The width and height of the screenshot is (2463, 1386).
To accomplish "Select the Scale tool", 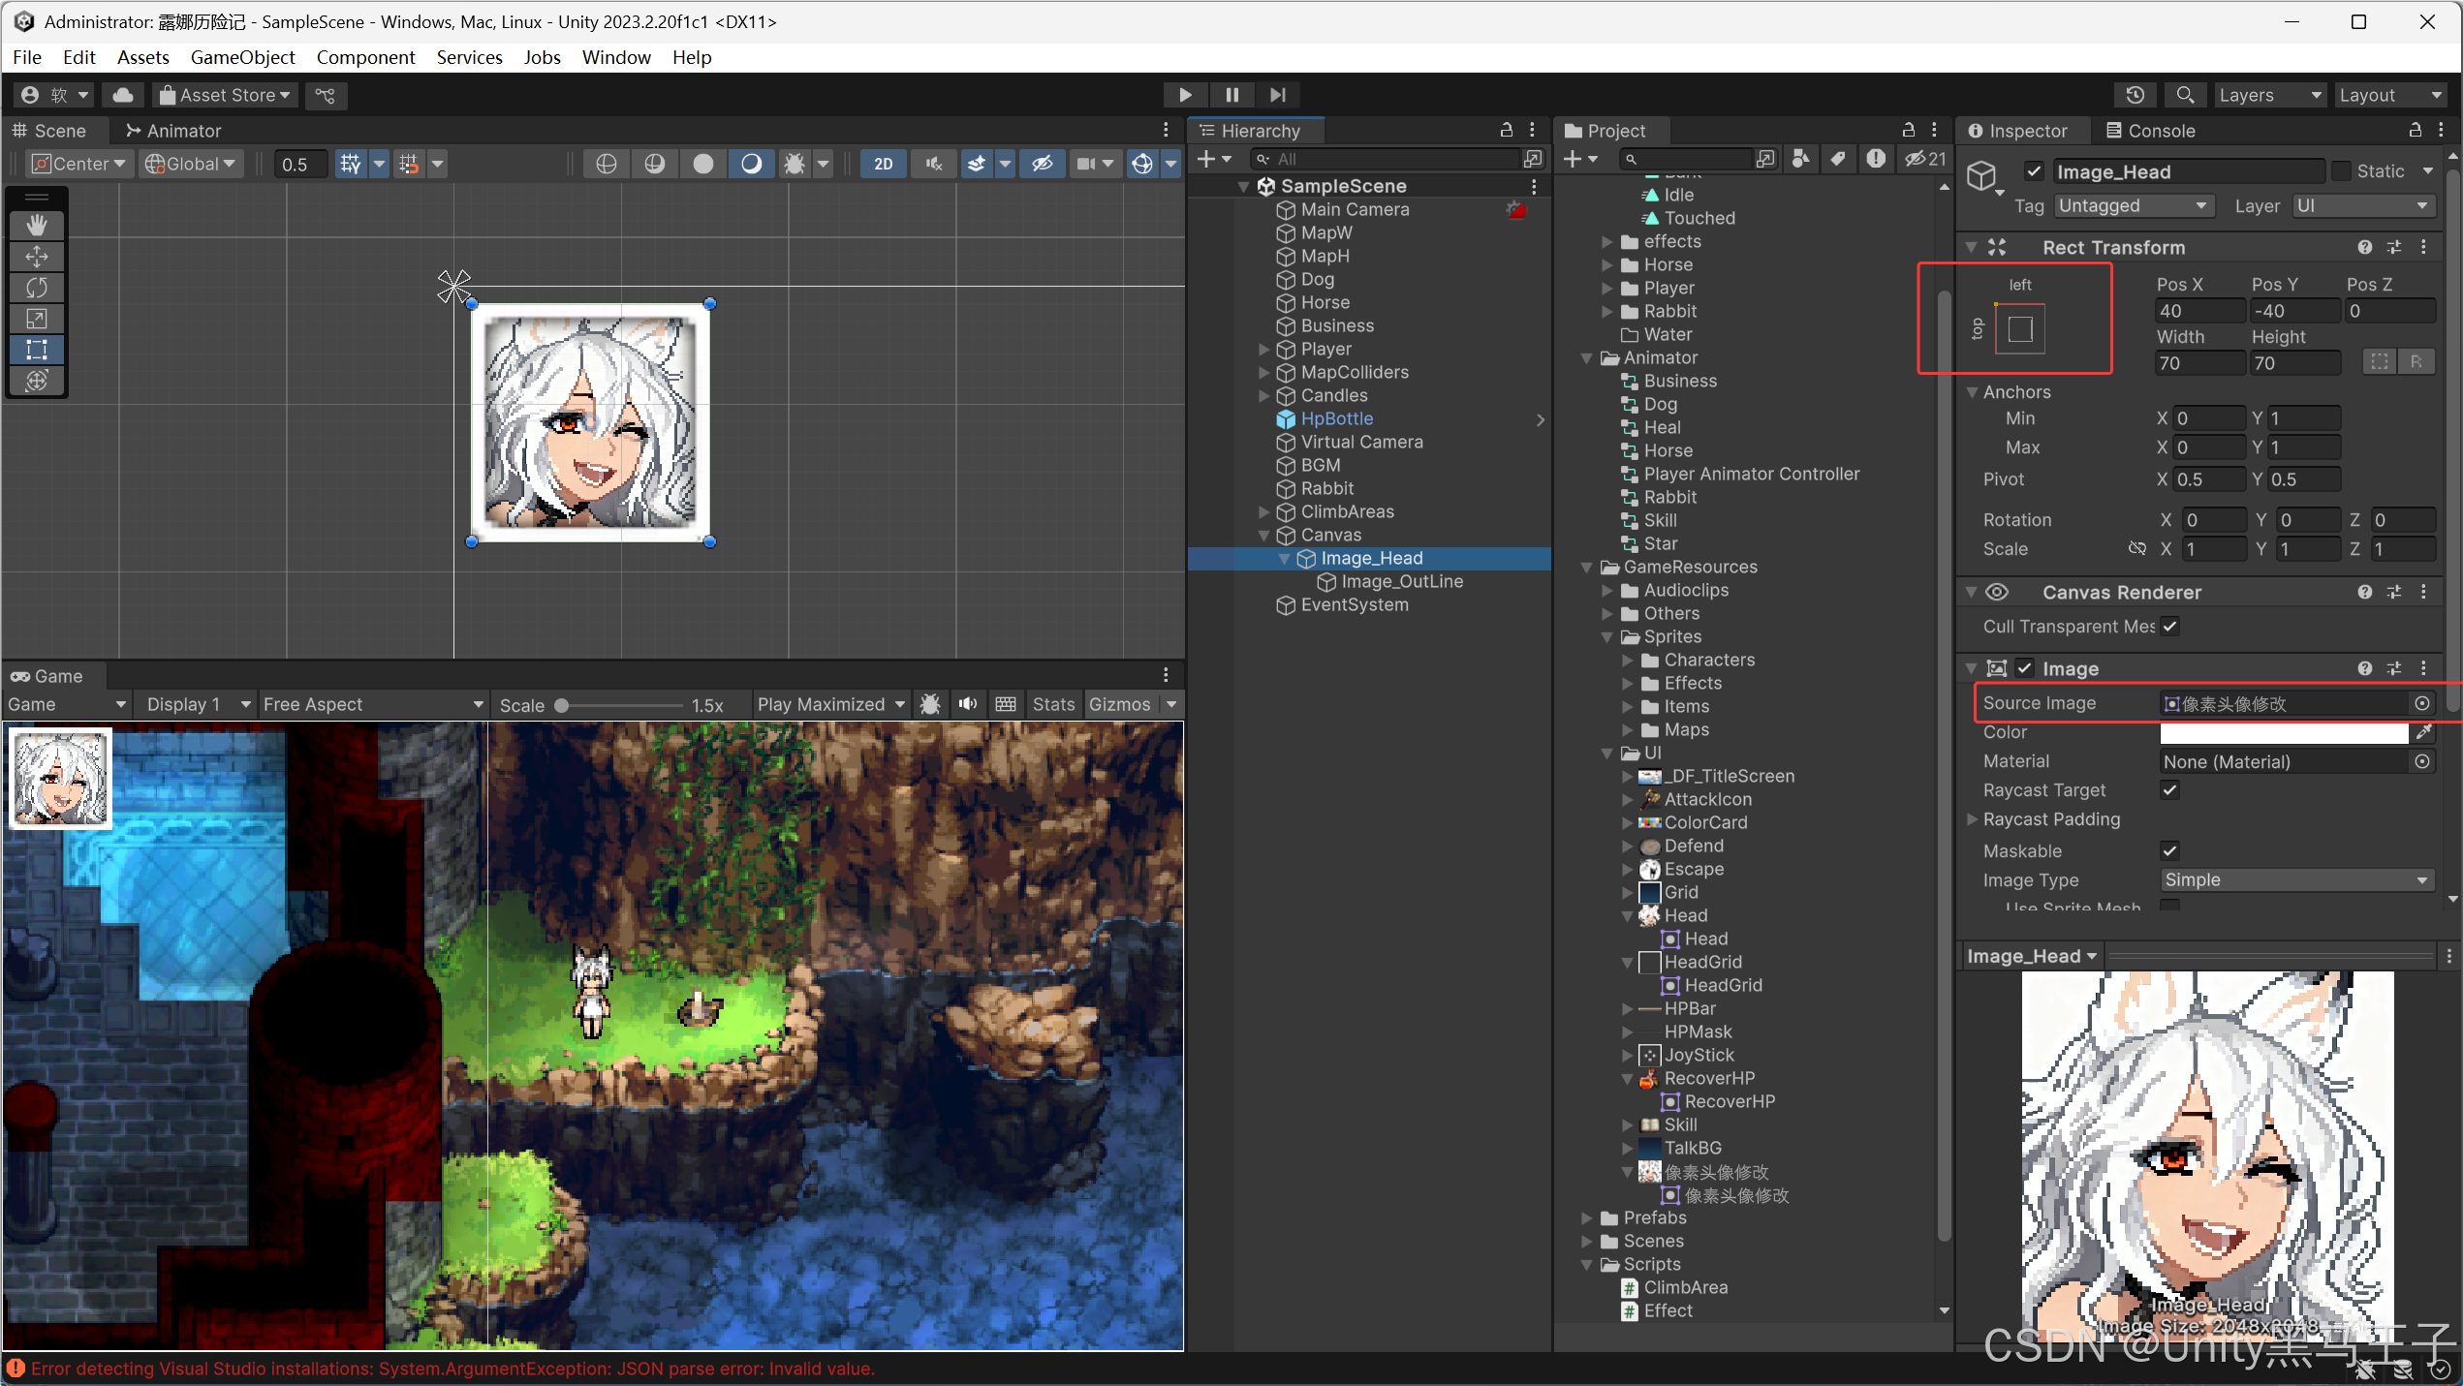I will pos(37,319).
